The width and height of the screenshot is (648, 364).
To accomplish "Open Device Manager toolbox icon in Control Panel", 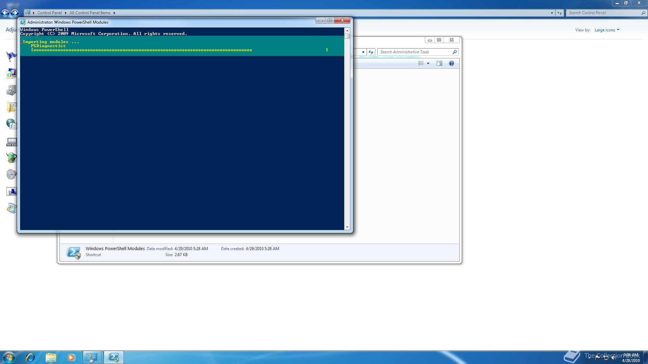I will 11,90.
